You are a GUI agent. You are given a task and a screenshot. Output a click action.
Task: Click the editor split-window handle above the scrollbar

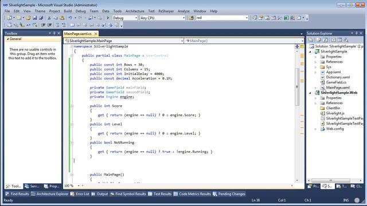pos(297,46)
